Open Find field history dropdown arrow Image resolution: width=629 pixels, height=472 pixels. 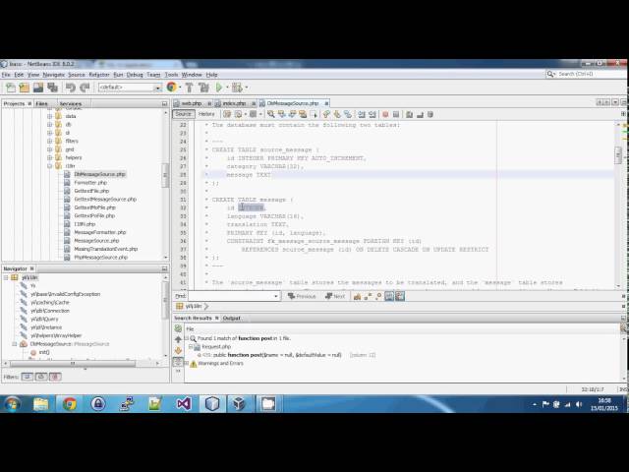click(x=275, y=296)
